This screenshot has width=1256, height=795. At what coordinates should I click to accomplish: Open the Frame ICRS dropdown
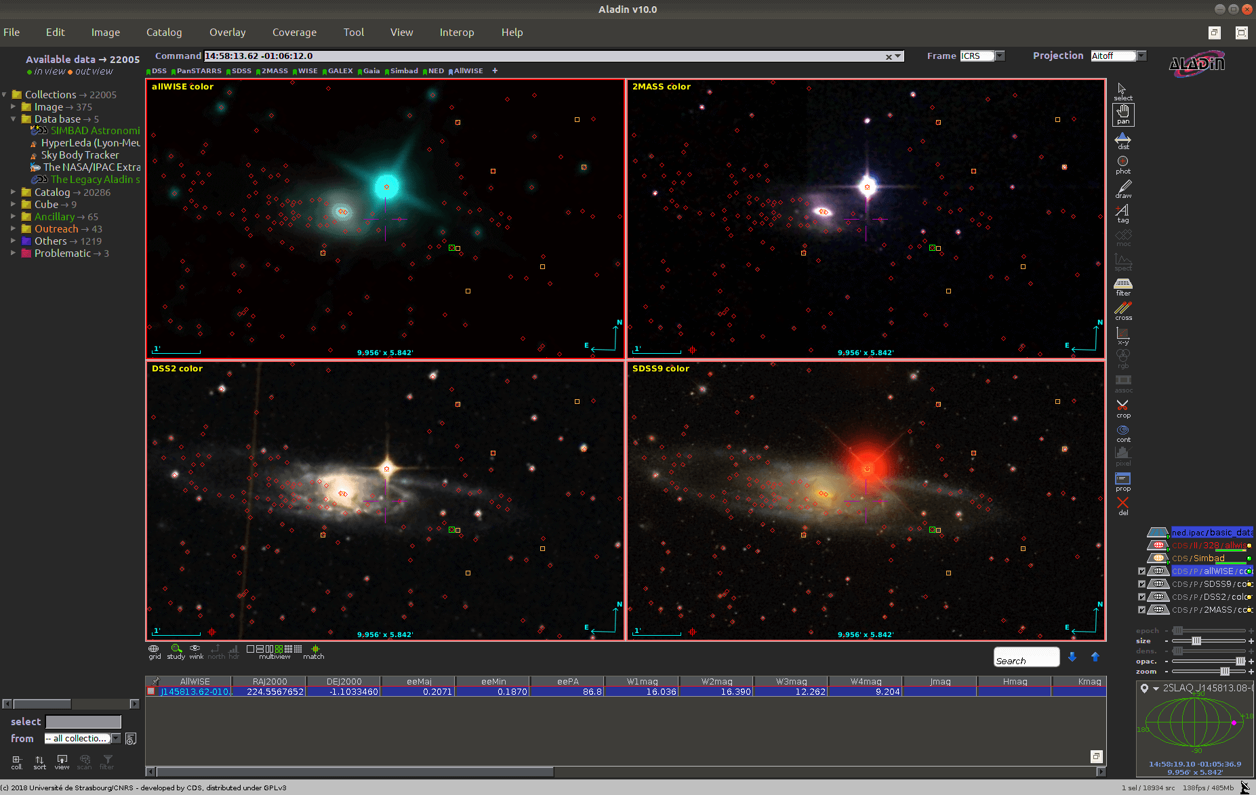[1000, 56]
